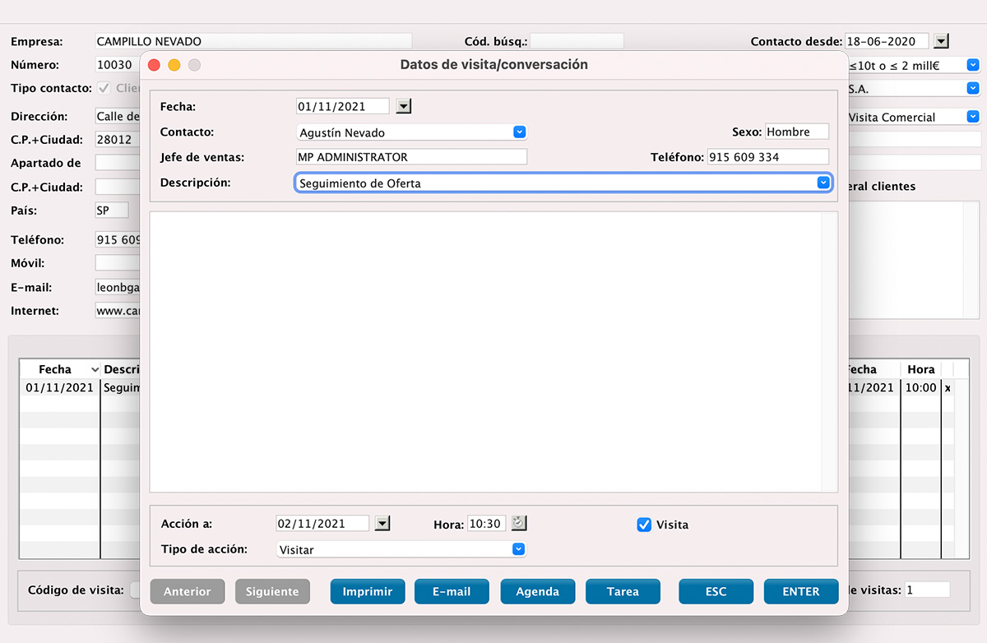Toggle the Cliente checkbox under Tipo contacto
The height and width of the screenshot is (643, 987).
click(x=103, y=88)
